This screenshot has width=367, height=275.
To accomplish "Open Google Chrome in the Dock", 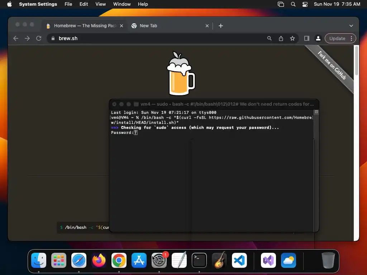I will pos(119,260).
